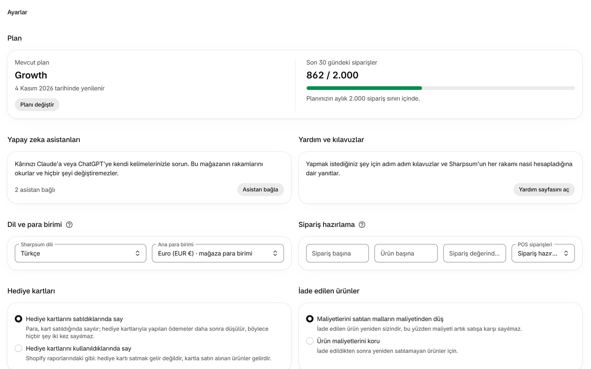Viewport: 591px width, 369px height.
Task: Click 4 Kasım 2026 renewal date text
Action: (x=60, y=88)
